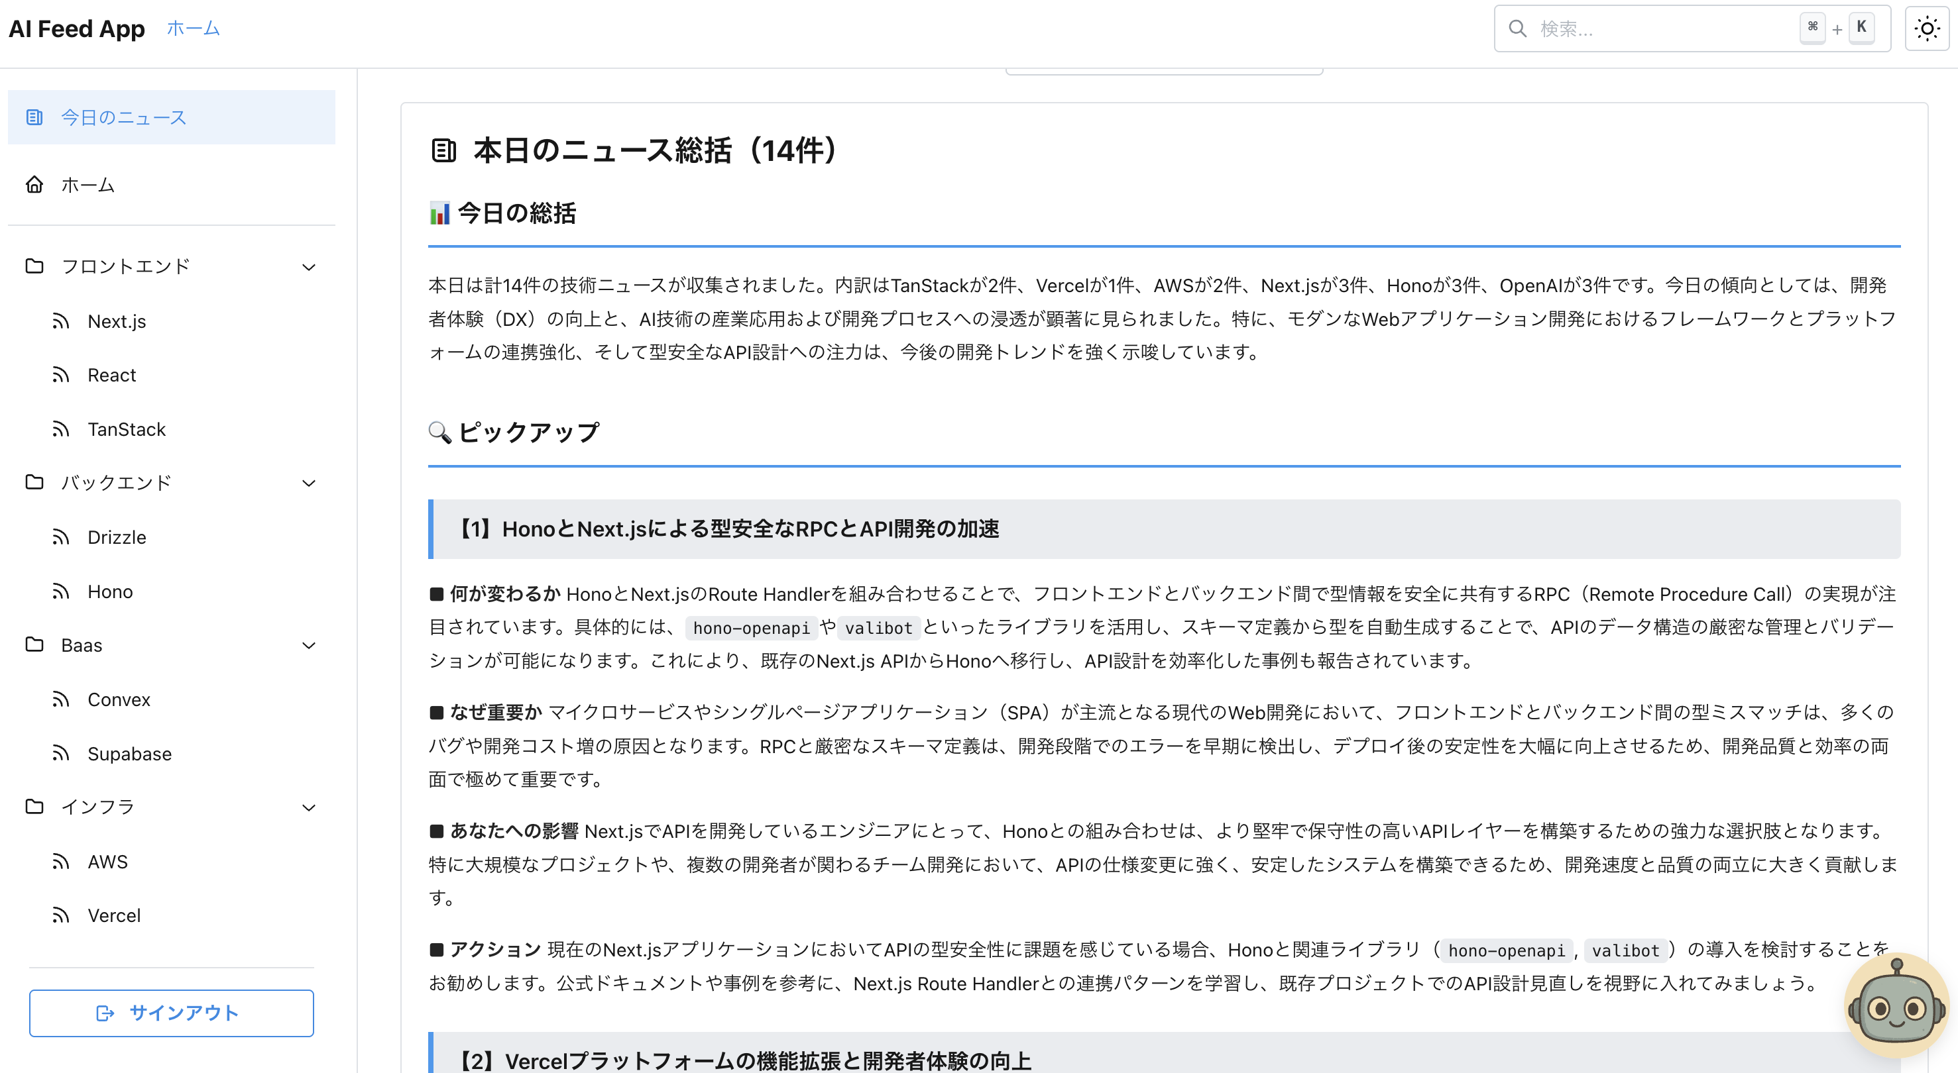Click the magnifier icon in the search bar
Viewport: 1958px width, 1073px height.
pyautogui.click(x=1517, y=28)
